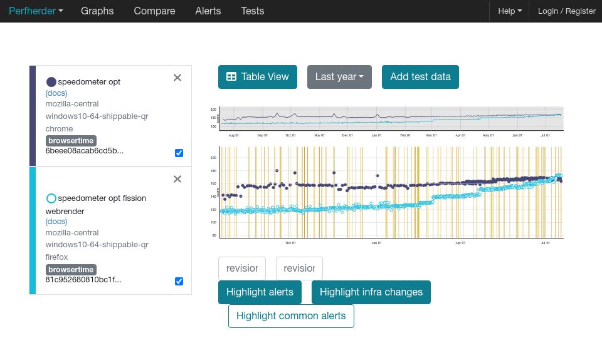Uncheck the speedometer opt fission series checkbox
Screen dimensions: 602x338
coord(179,281)
